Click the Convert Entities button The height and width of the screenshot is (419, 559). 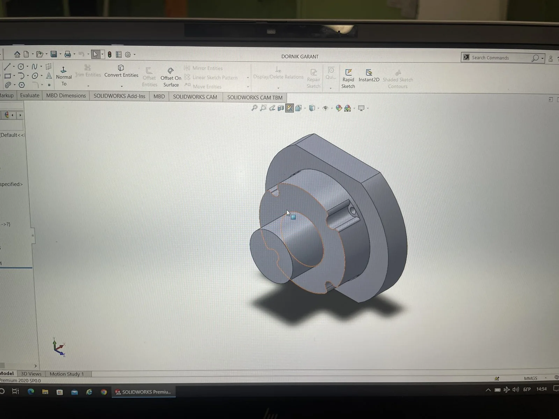click(x=121, y=71)
